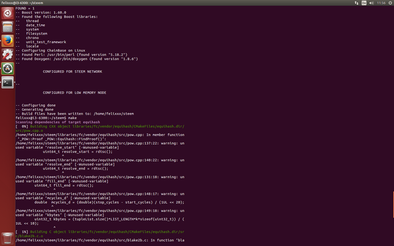This screenshot has height=246, width=394.
Task: Click the terminal window title in the top bar
Action: [x=22, y=2]
